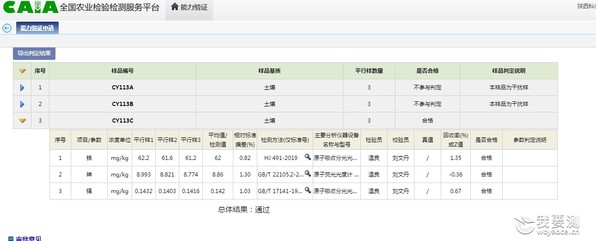596x241 pixels.
Task: Click the 平均值/检测值 column header
Action: (218, 140)
